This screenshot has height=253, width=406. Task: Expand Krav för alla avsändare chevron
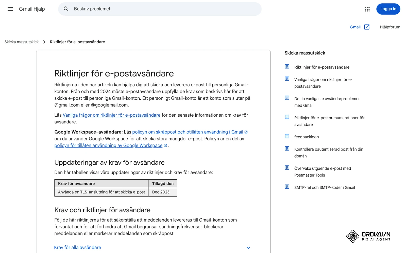click(248, 248)
